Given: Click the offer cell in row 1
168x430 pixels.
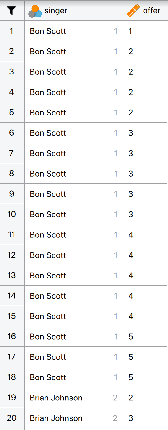Looking at the screenshot, I should coord(146,31).
